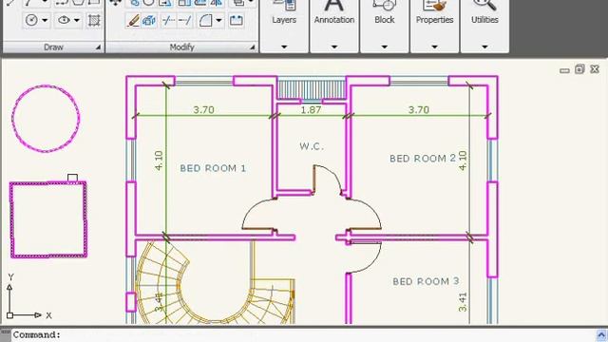Pick the Explode tool in Modify panel
The width and height of the screenshot is (608, 342).
click(149, 20)
